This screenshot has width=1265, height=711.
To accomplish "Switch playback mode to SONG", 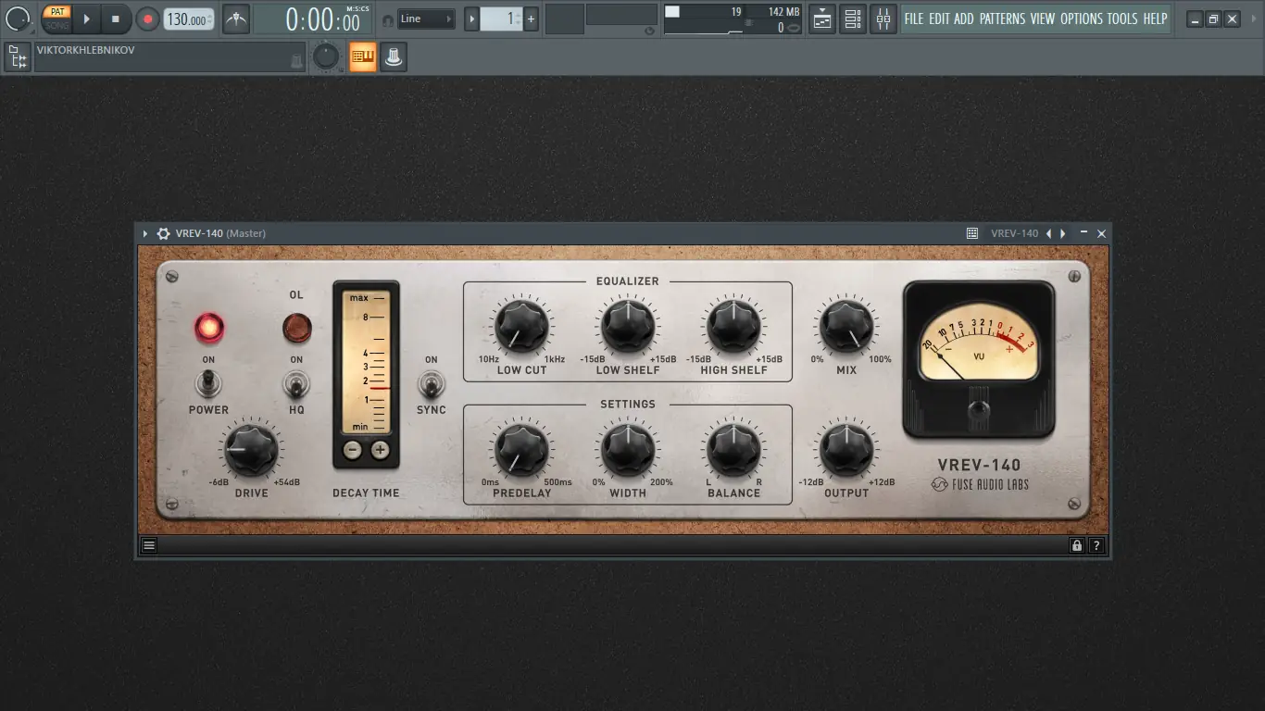I will 58,25.
